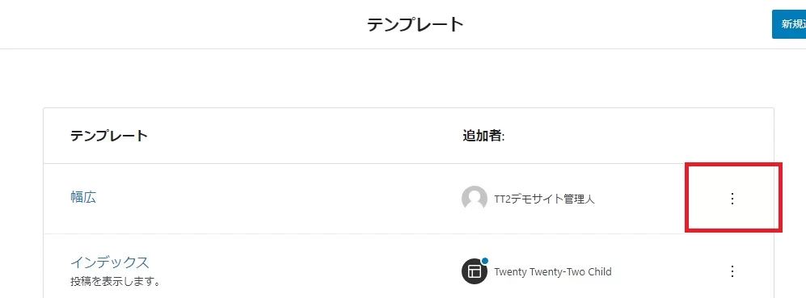Image resolution: width=806 pixels, height=298 pixels.
Task: Click blank area above the templates table
Action: [x=403, y=78]
